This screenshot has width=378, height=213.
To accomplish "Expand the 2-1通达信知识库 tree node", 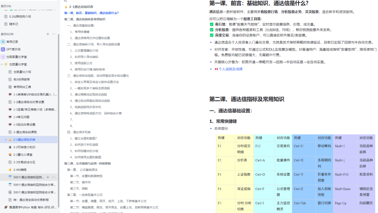I will pos(6,139).
